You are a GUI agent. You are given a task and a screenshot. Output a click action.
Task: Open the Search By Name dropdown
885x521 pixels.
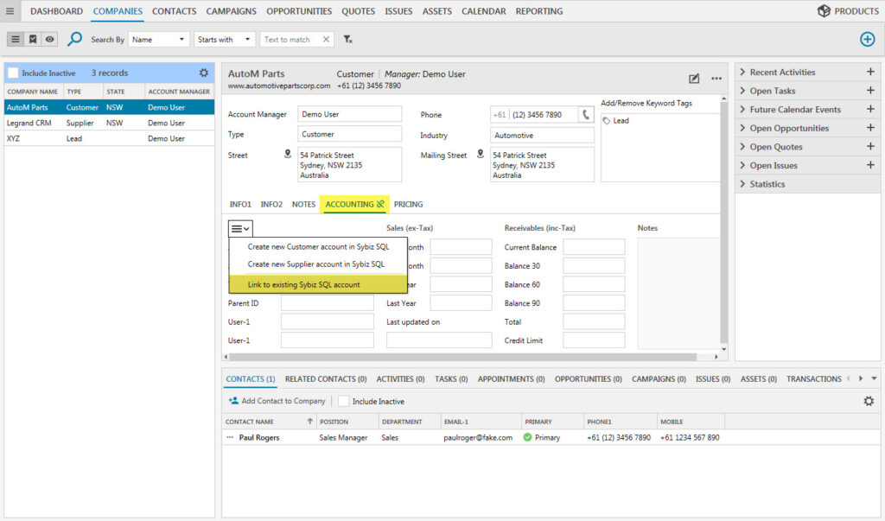[159, 40]
